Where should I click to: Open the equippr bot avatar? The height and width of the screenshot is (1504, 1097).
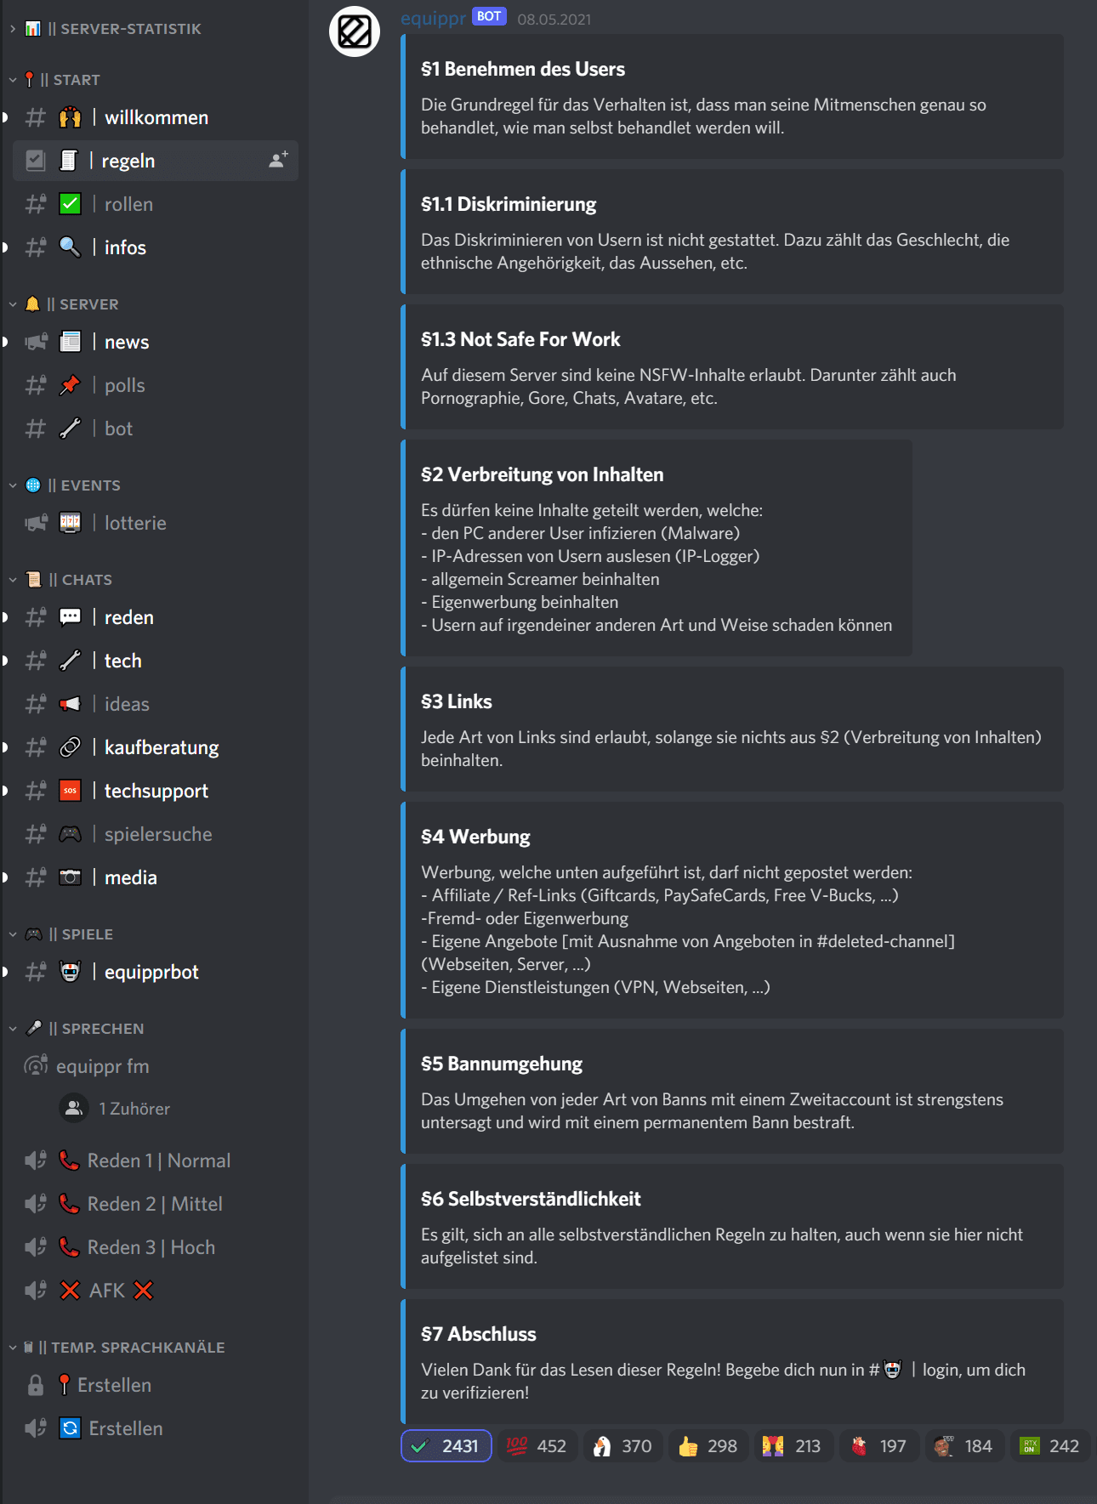[x=355, y=32]
